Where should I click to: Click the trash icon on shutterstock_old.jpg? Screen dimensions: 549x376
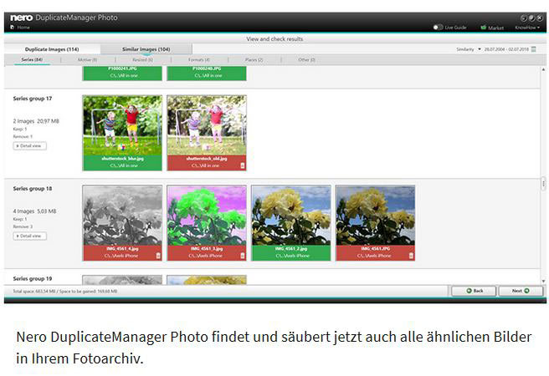click(x=243, y=165)
